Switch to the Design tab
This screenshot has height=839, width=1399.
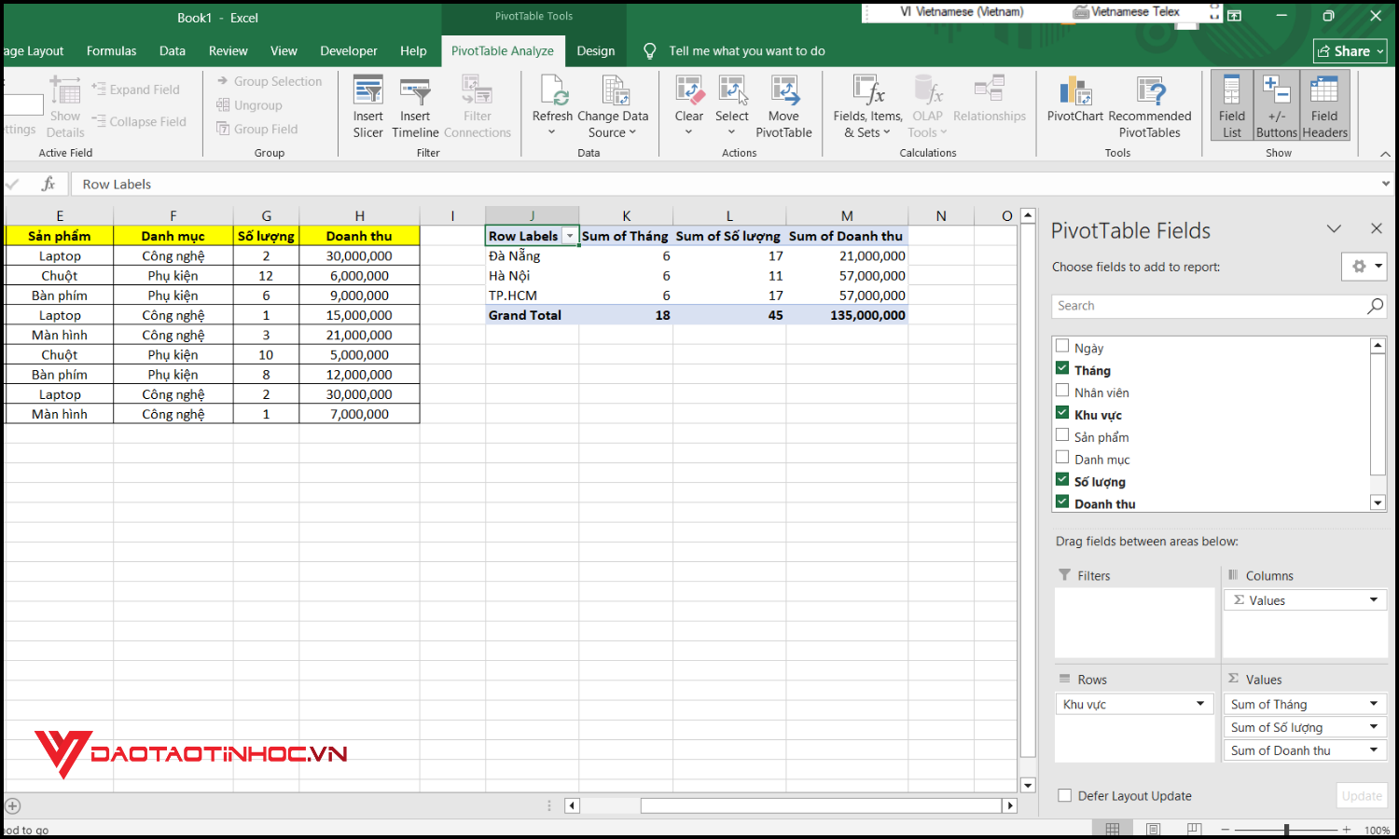click(x=595, y=50)
